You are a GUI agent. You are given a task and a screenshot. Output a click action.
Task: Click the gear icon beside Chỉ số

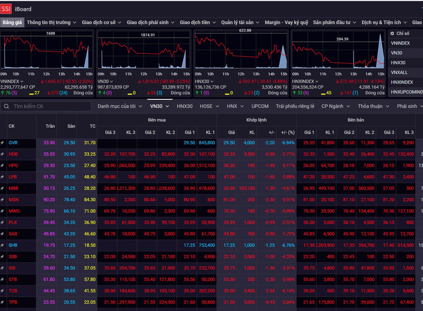(x=393, y=33)
